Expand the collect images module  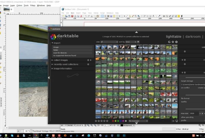point(61,60)
